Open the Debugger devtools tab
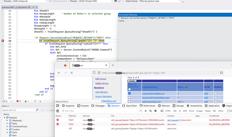Viewport: 232px width, 137px height. pos(98,105)
